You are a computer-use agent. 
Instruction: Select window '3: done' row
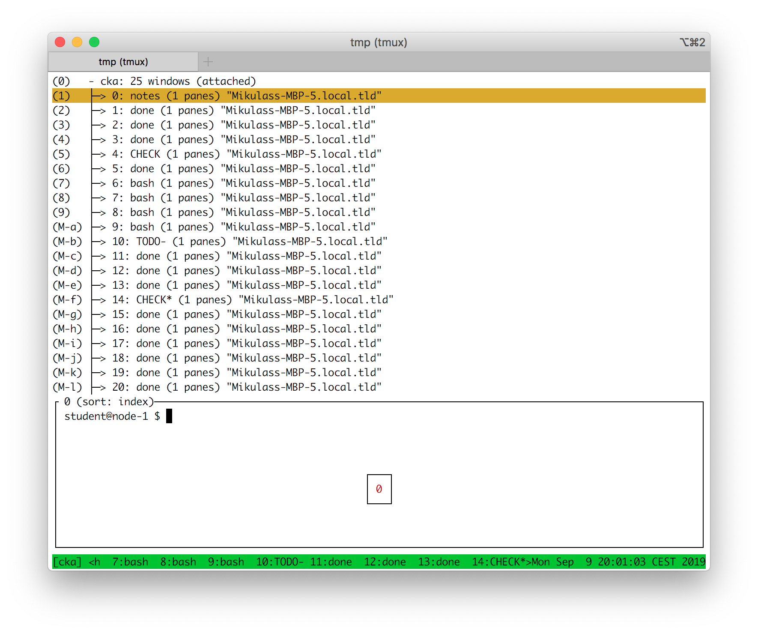tap(379, 140)
